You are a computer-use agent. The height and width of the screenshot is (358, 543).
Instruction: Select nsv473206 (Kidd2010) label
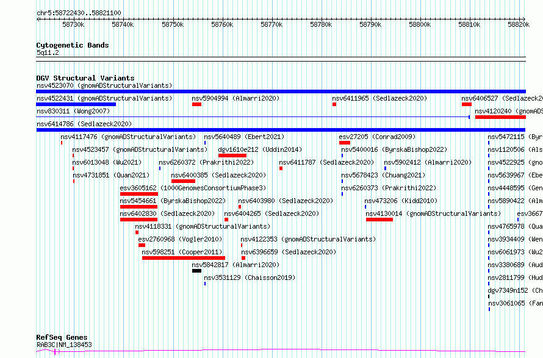coord(401,201)
